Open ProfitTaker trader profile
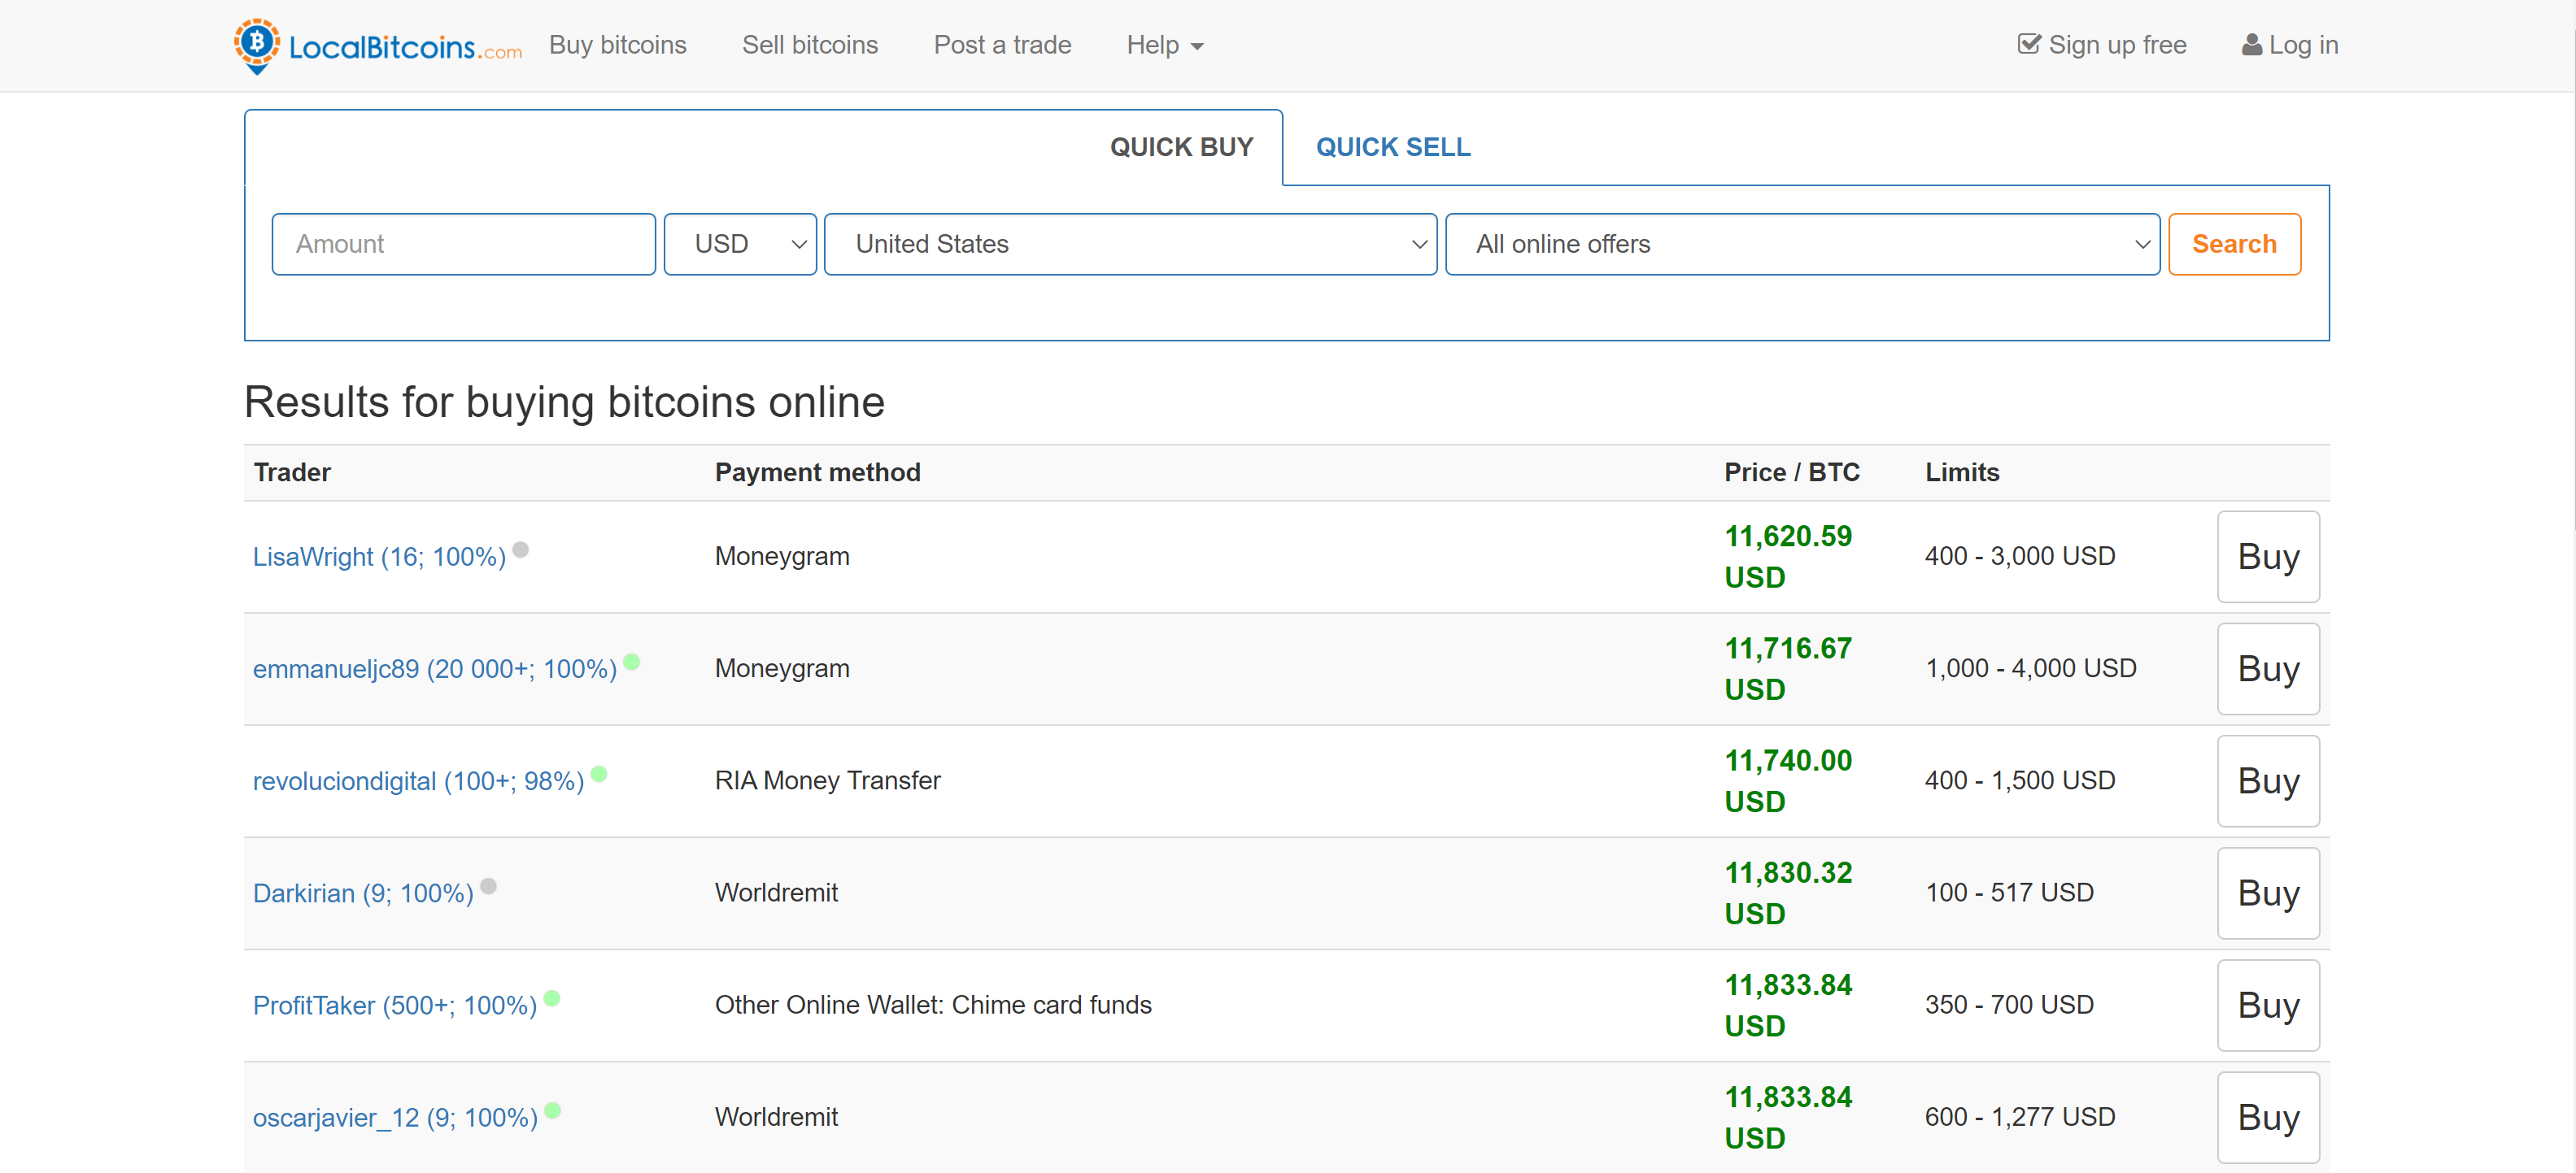 394,1006
